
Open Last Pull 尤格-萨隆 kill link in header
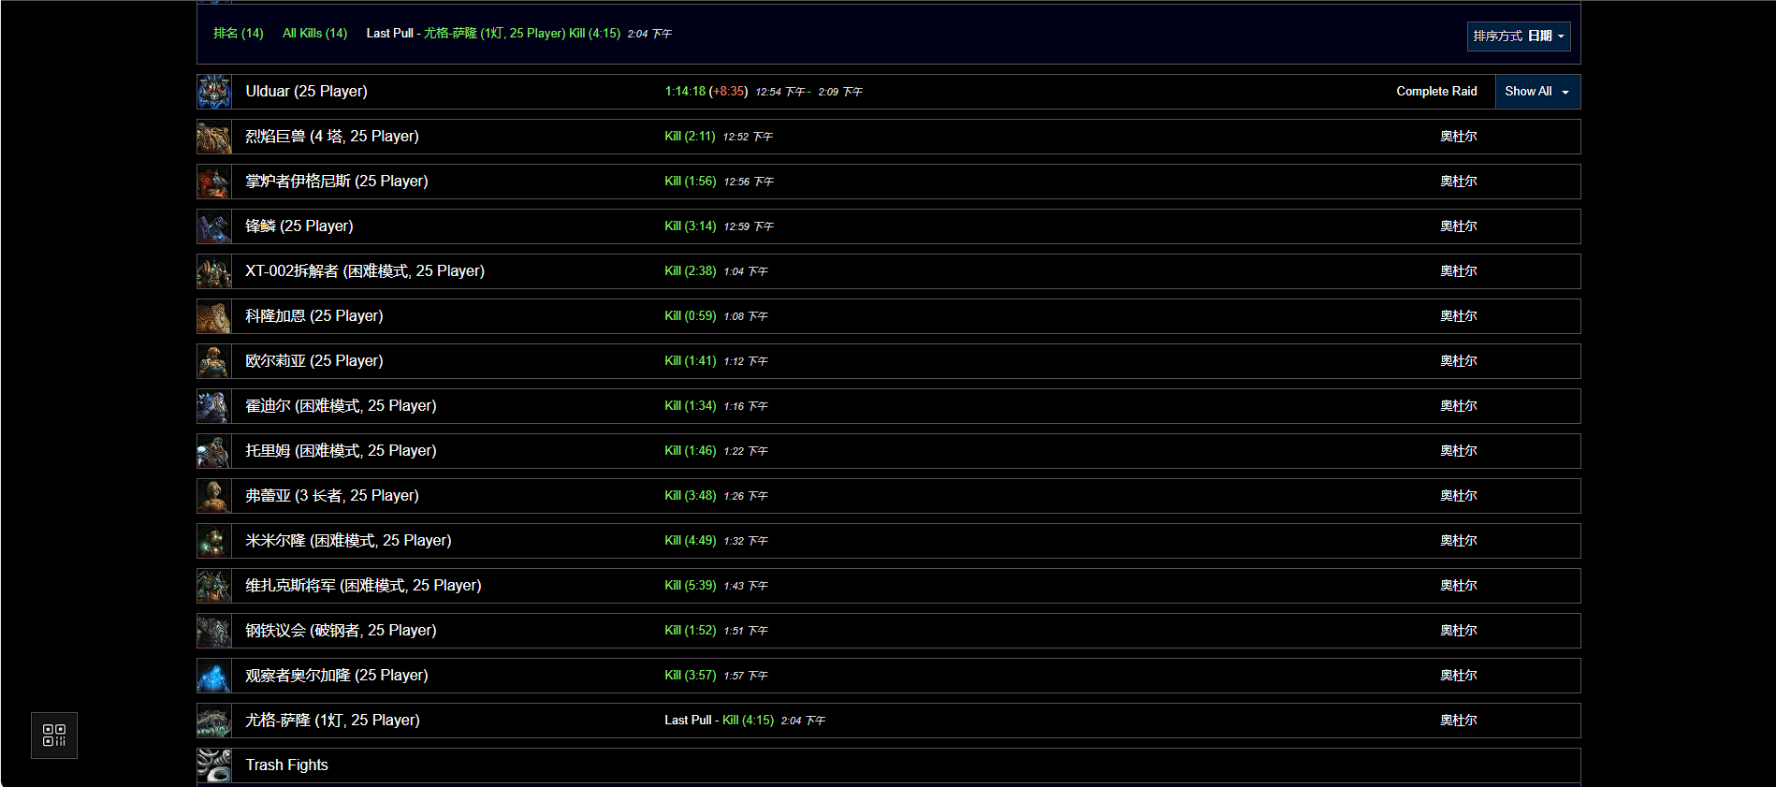[522, 33]
